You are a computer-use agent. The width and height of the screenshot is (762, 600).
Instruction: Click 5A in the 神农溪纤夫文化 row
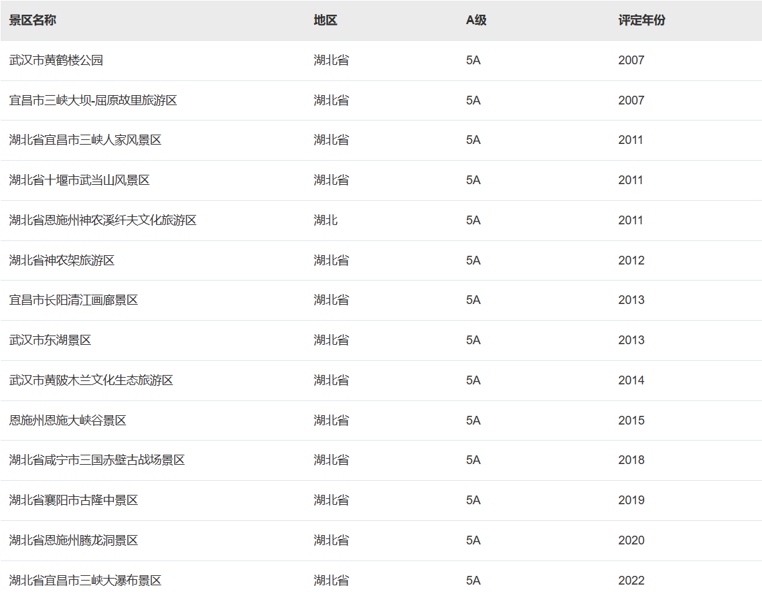(473, 220)
